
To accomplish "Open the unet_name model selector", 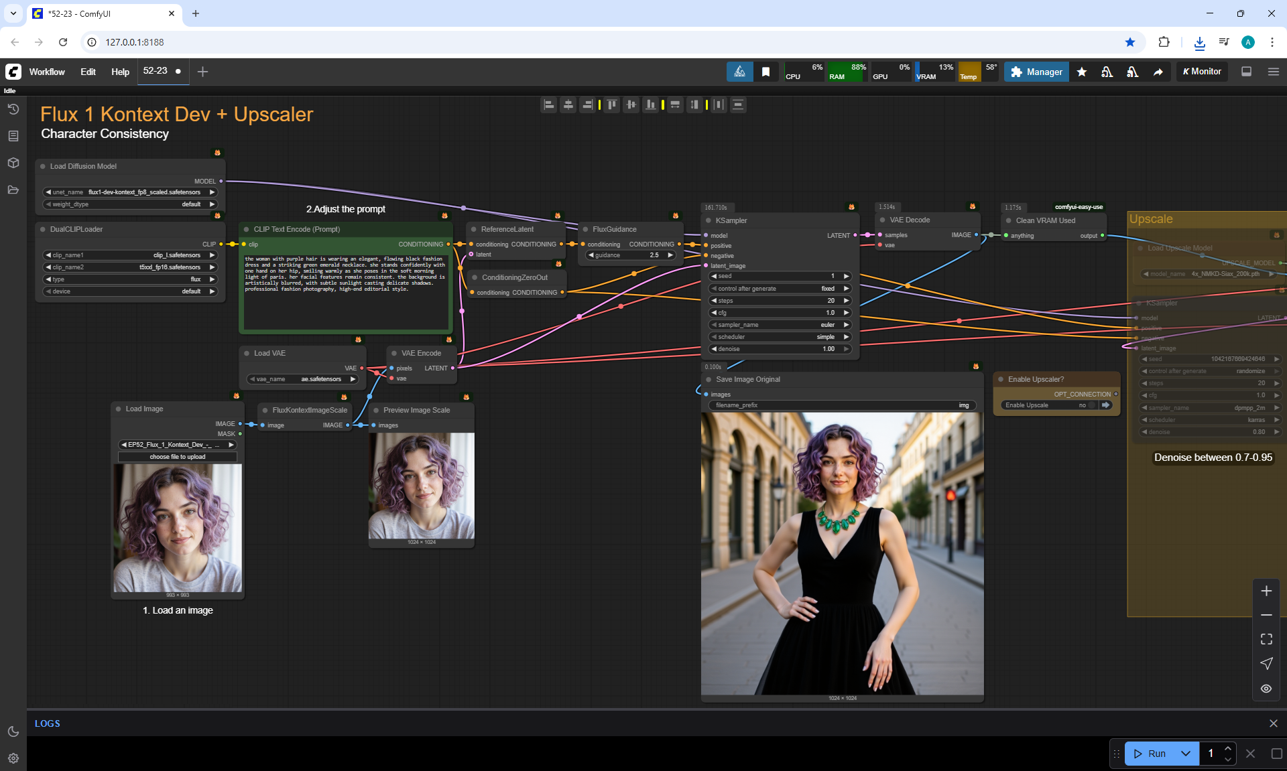I will point(131,192).
